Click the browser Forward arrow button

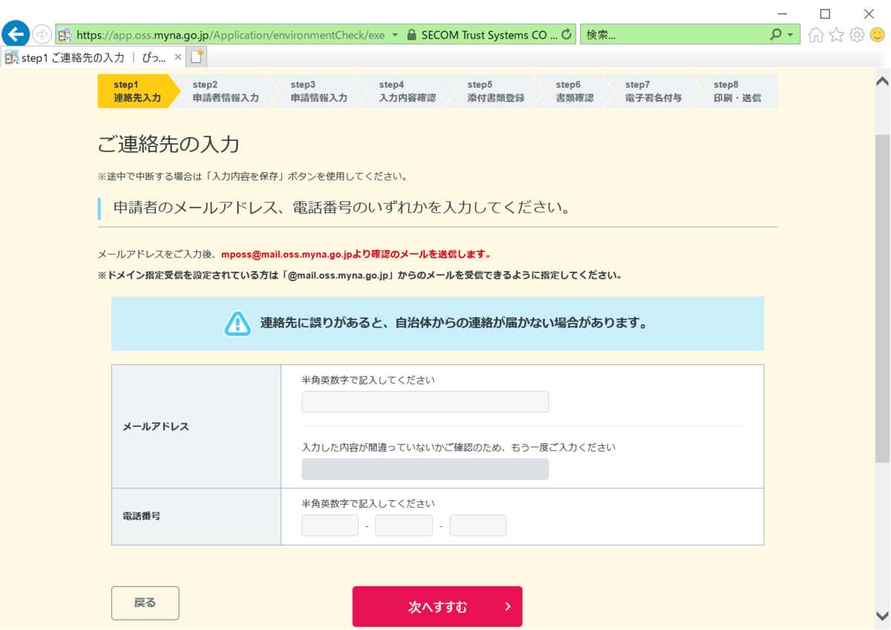coord(42,34)
